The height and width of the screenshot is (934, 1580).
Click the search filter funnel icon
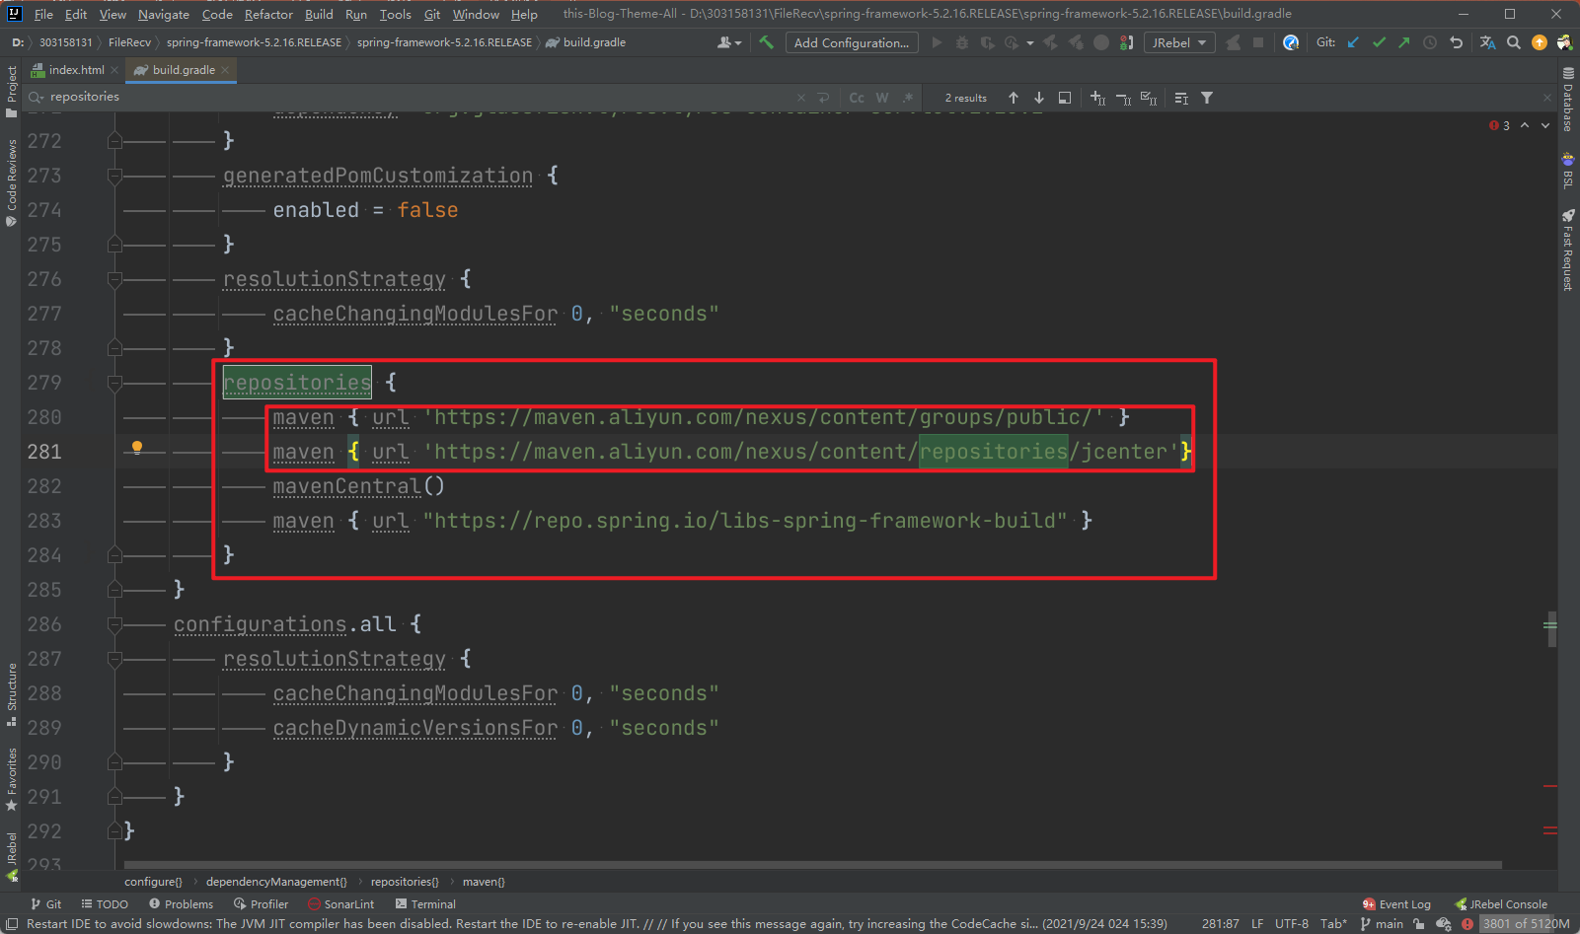1207,98
